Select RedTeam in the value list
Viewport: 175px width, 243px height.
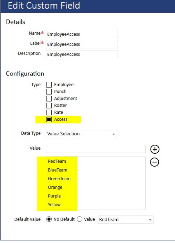57,161
